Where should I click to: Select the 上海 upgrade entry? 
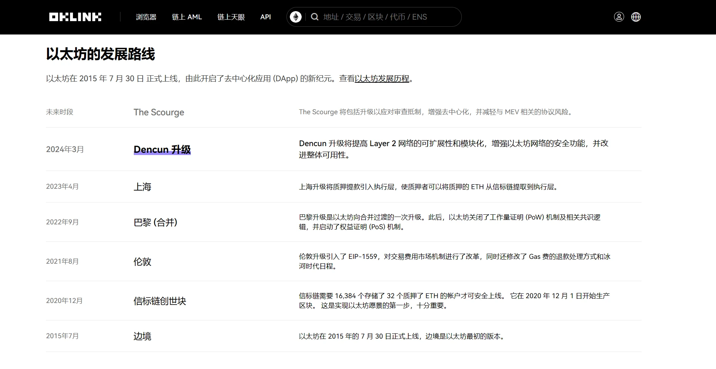click(x=142, y=187)
